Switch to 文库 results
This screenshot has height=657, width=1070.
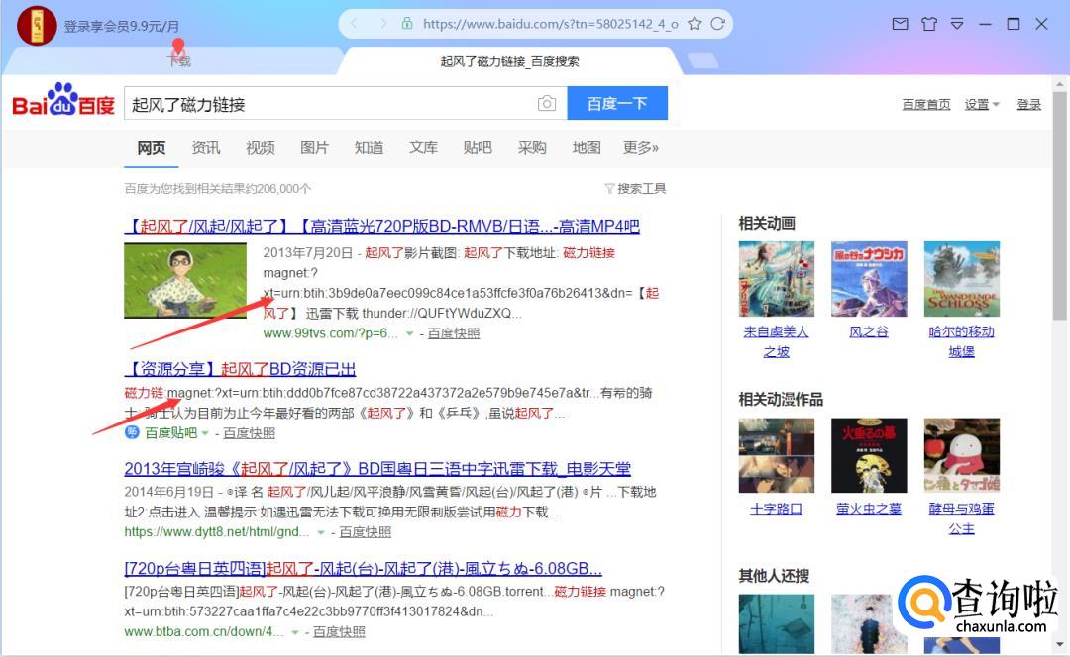(423, 147)
